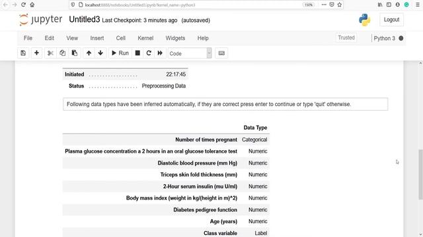Click the Initiated time 22:17:45
This screenshot has height=237, width=423.
click(x=176, y=74)
